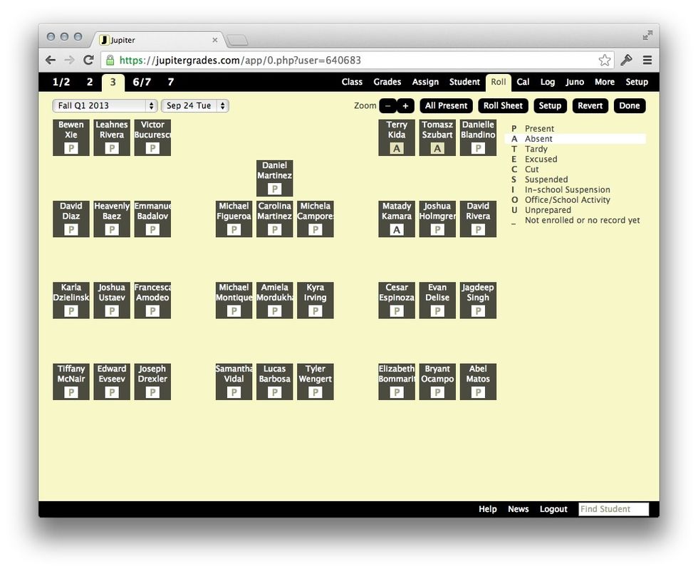Switch to the Grades tab
The image size is (698, 571).
(x=387, y=82)
